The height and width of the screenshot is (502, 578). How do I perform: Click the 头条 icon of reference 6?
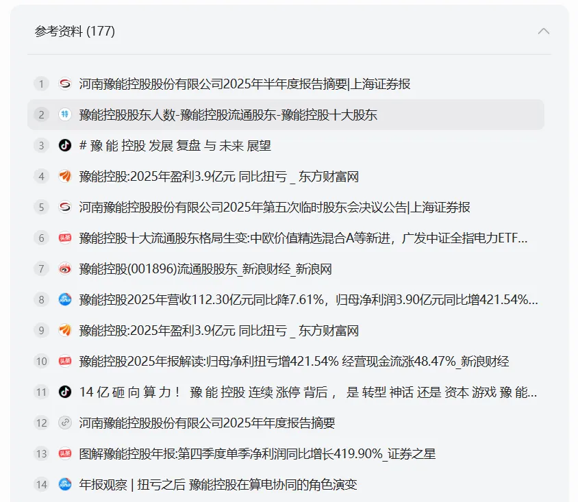click(65, 238)
